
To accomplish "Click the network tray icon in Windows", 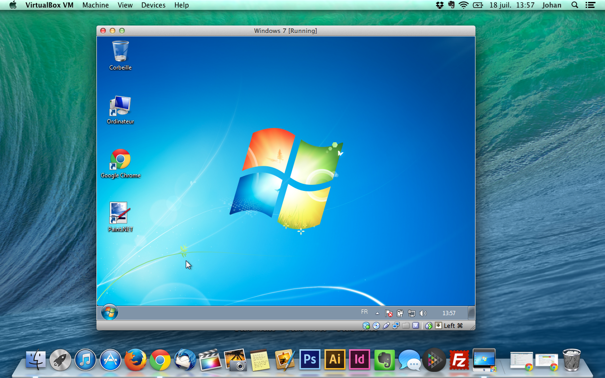I will pyautogui.click(x=411, y=313).
